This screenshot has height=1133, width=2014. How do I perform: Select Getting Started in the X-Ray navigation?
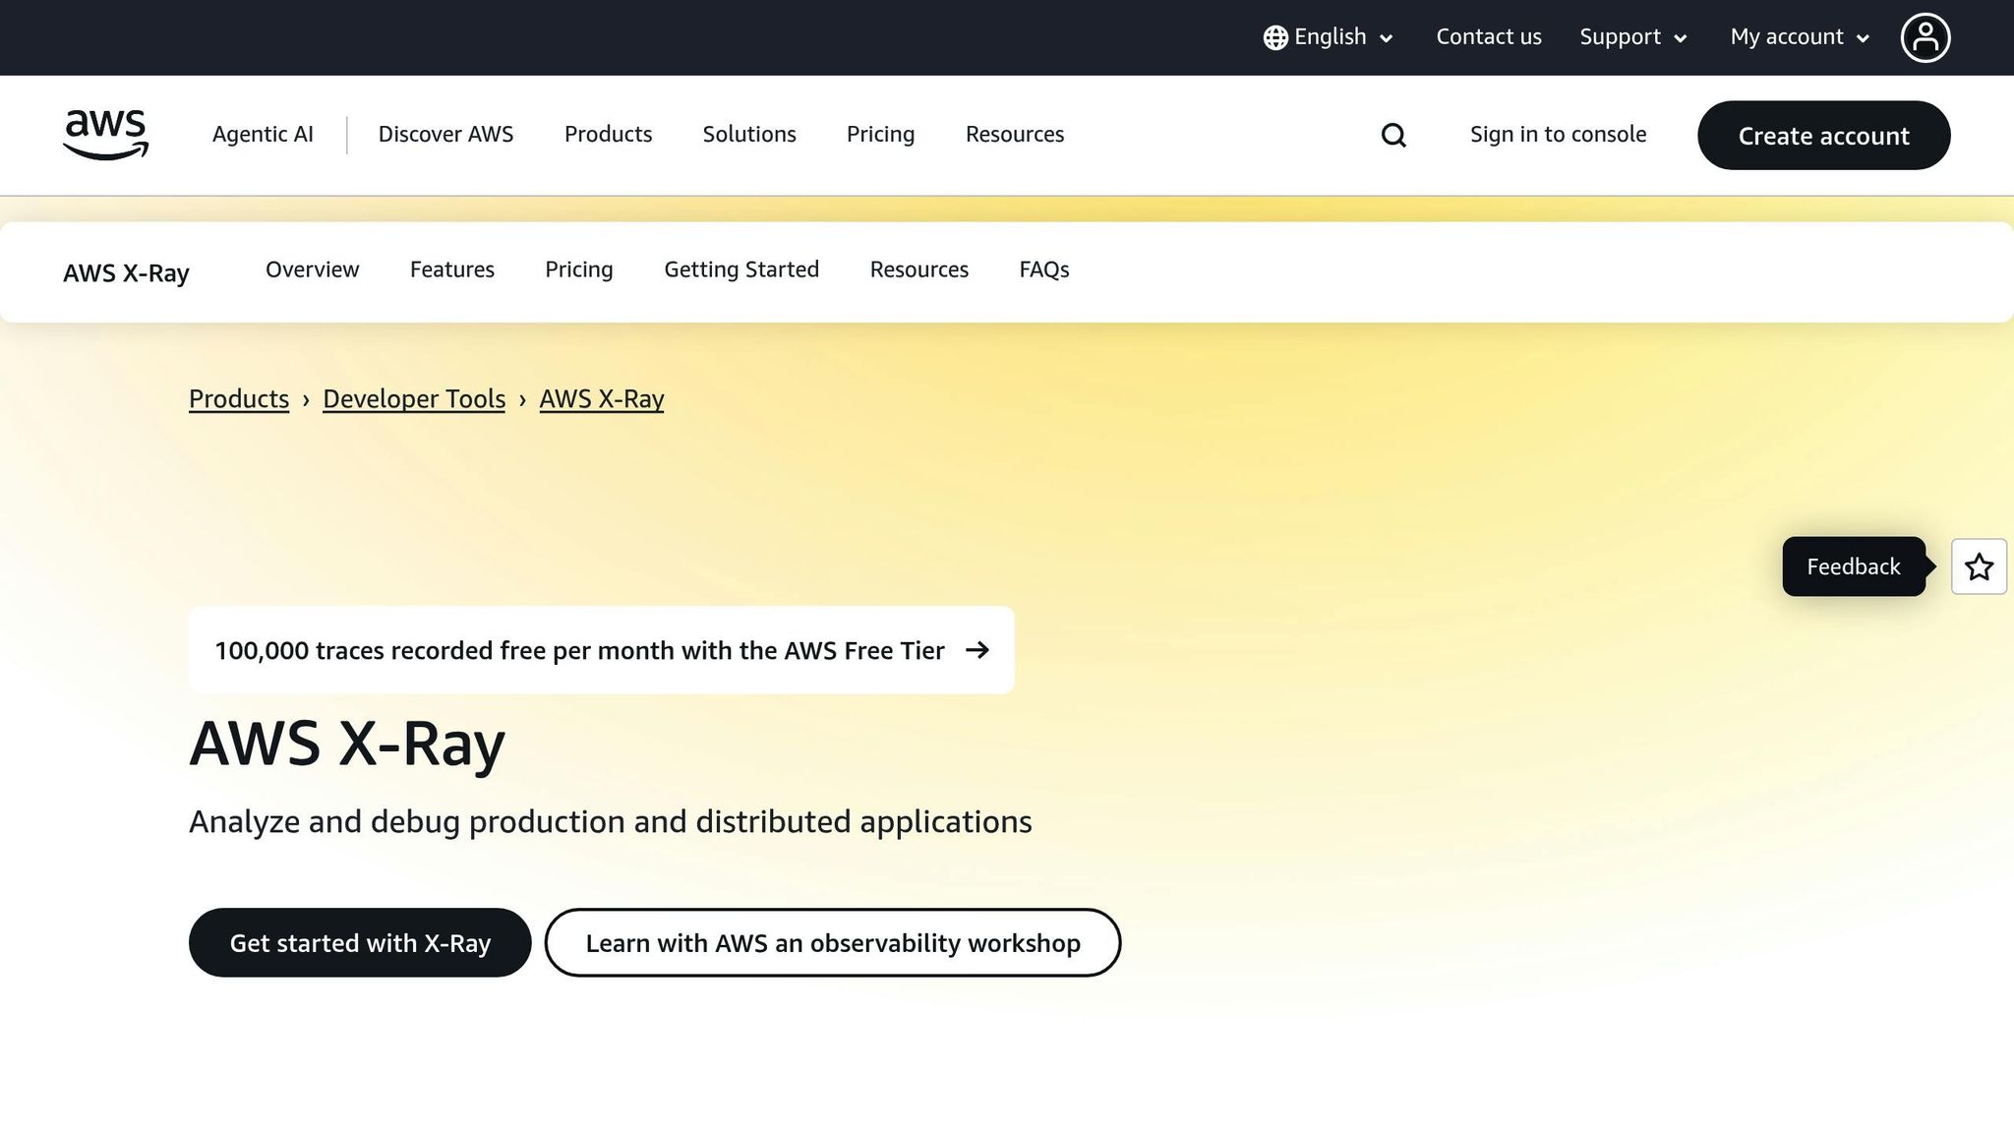(x=741, y=269)
